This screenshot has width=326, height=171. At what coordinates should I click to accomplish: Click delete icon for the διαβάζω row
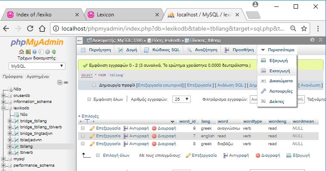(154, 144)
